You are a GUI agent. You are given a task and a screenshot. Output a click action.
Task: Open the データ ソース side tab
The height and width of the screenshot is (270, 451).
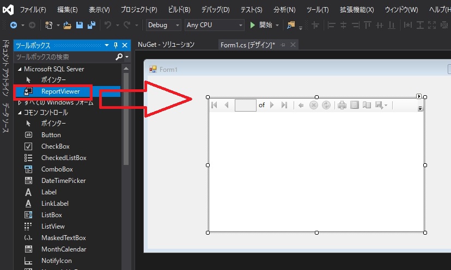pyautogui.click(x=6, y=118)
